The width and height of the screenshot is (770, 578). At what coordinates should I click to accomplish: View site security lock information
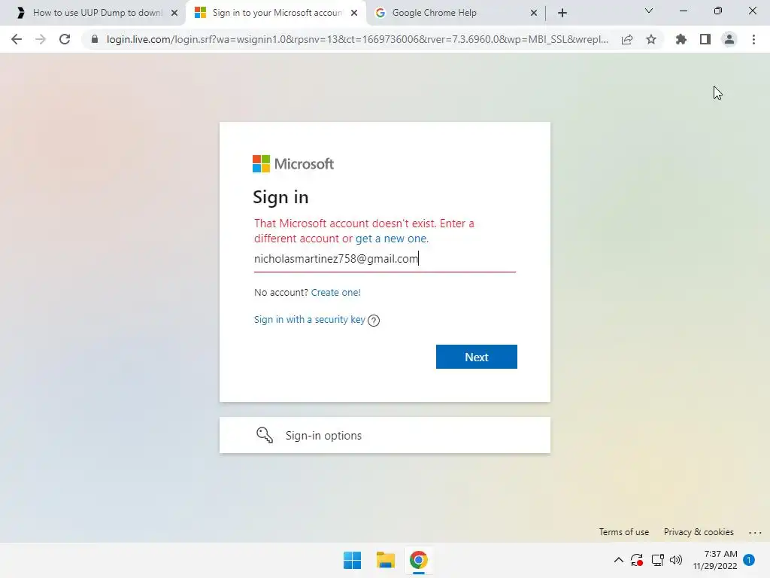pyautogui.click(x=95, y=39)
